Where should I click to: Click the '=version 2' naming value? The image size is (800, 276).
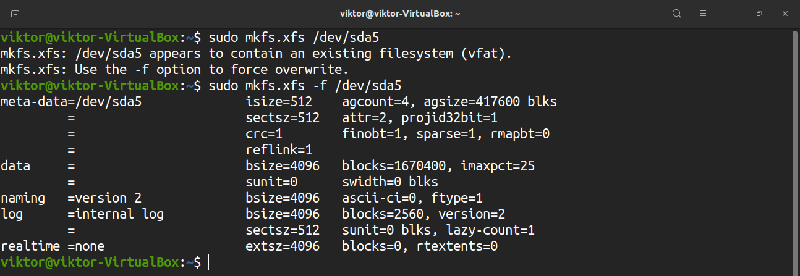(104, 198)
